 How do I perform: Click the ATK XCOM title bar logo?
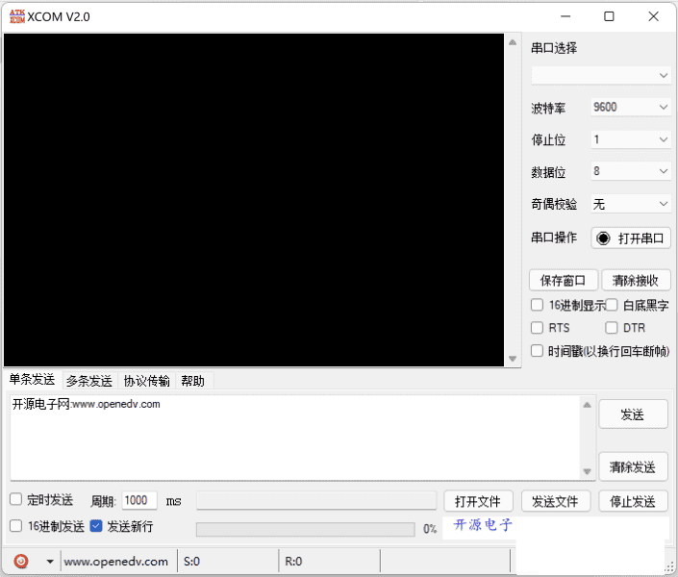(17, 16)
